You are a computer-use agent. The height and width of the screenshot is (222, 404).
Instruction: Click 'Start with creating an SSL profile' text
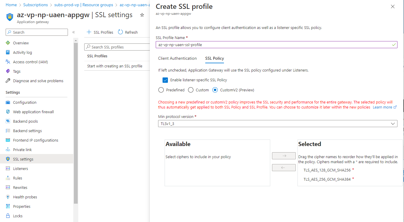click(x=115, y=66)
